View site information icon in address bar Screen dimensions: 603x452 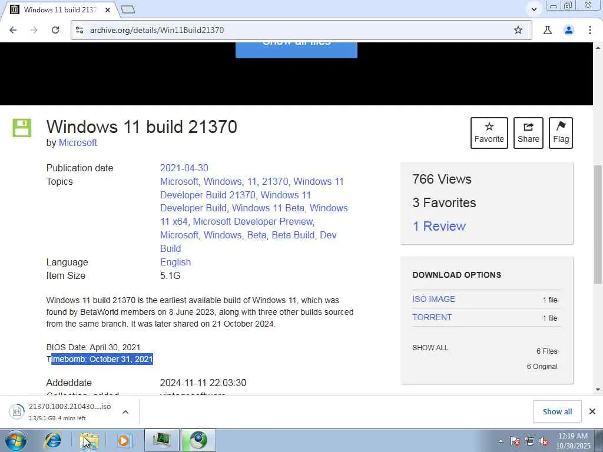[x=79, y=30]
